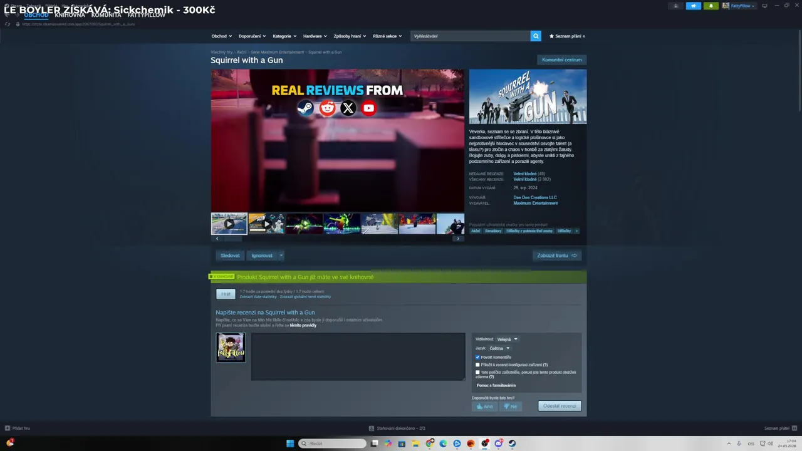Switch to the FATTYPILLOW tab
The image size is (802, 451).
(x=146, y=15)
